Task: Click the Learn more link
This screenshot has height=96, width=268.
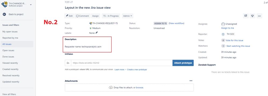Action: pos(119,70)
